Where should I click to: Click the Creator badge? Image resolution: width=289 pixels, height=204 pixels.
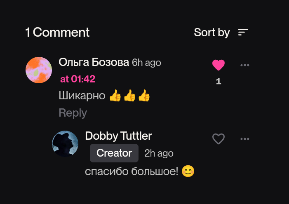pyautogui.click(x=114, y=153)
